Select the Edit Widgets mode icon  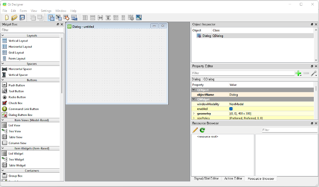[x=51, y=17]
